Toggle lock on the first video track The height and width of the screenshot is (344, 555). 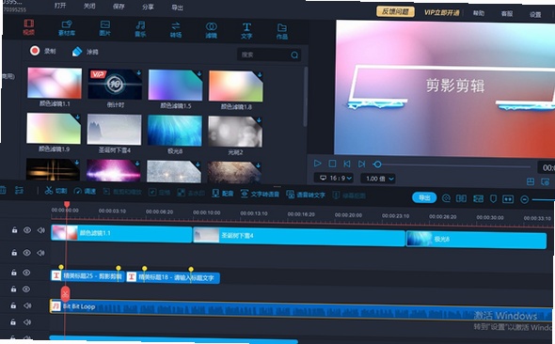click(14, 230)
